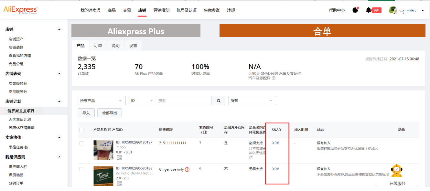Image resolution: width=430 pixels, height=191 pixels.
Task: Switch to the 订单 tab
Action: (98, 46)
